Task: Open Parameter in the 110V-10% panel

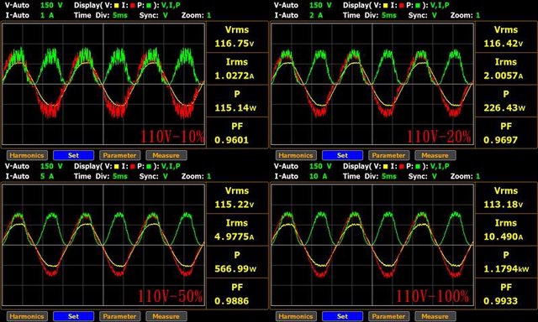Action: (119, 155)
